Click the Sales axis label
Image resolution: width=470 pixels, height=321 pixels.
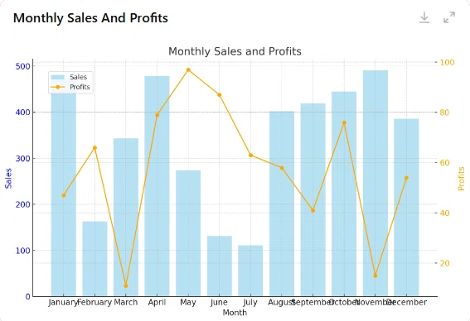(x=8, y=179)
